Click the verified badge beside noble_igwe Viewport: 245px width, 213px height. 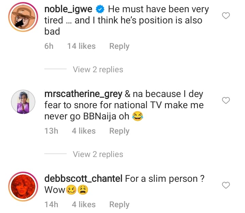100,9
